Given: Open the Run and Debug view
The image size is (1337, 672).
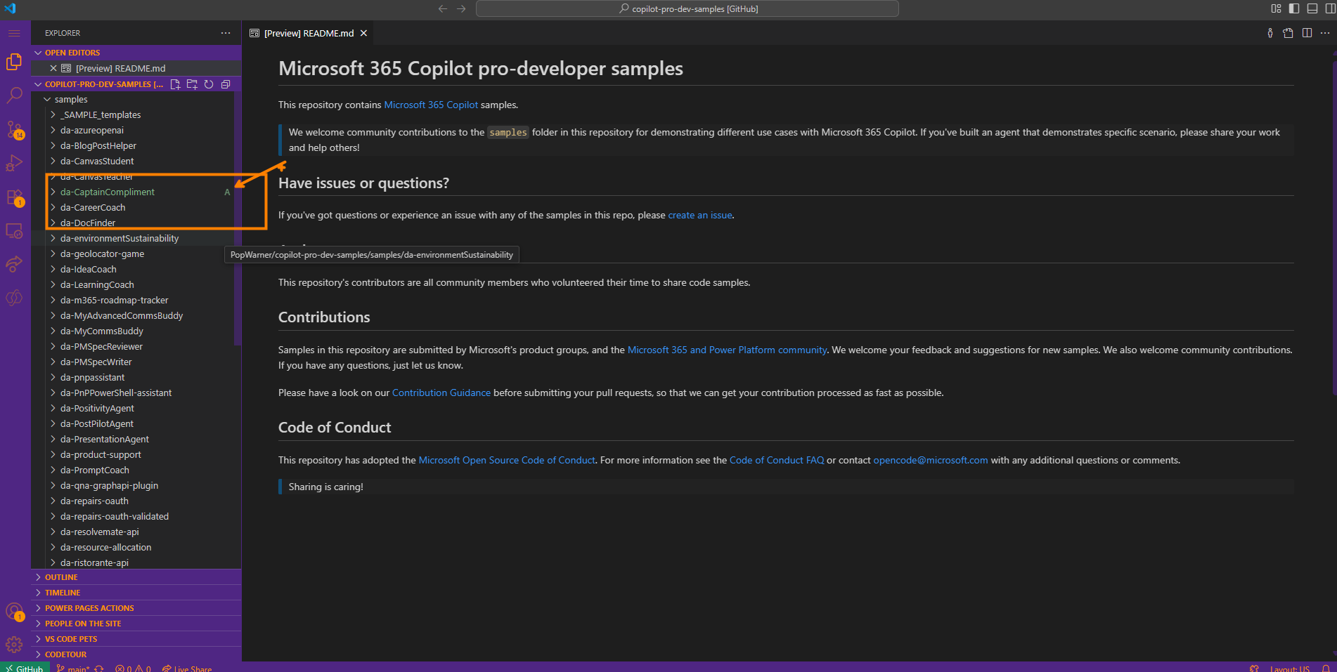Looking at the screenshot, I should pyautogui.click(x=14, y=163).
